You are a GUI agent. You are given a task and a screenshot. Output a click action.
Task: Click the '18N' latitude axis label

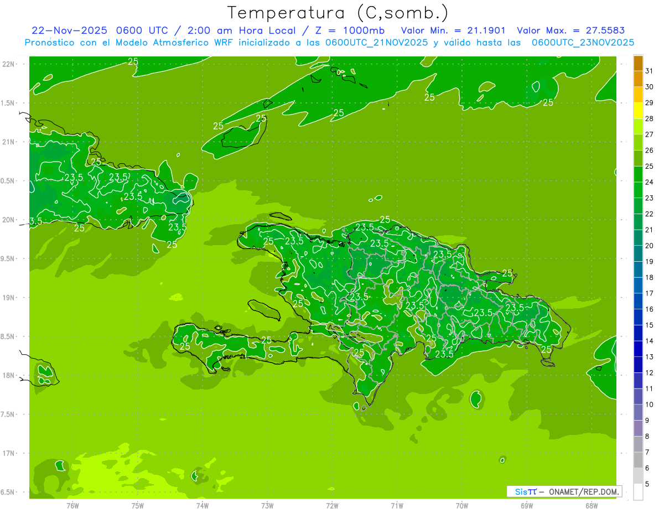tap(8, 375)
